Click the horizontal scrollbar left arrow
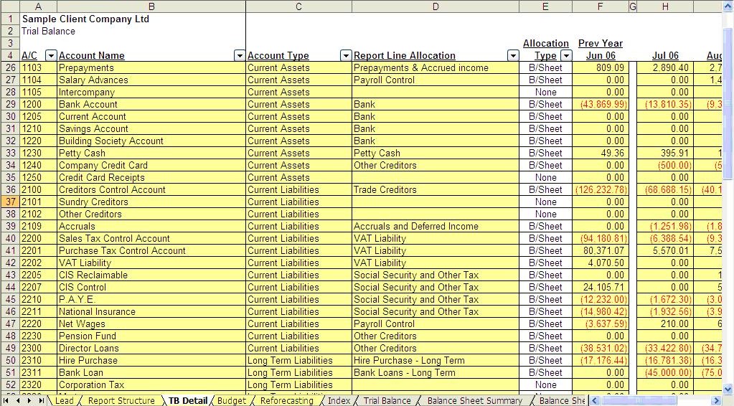 pos(594,401)
